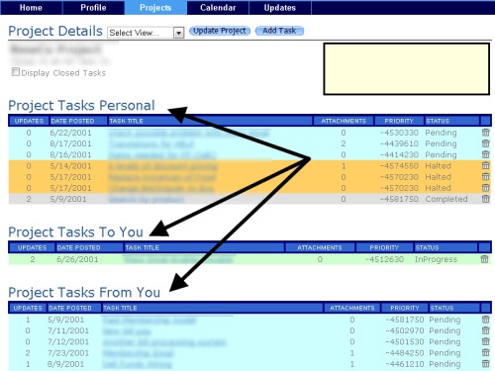The height and width of the screenshot is (371, 495).
Task: Click the priority value -4461210
Action: 405,364
